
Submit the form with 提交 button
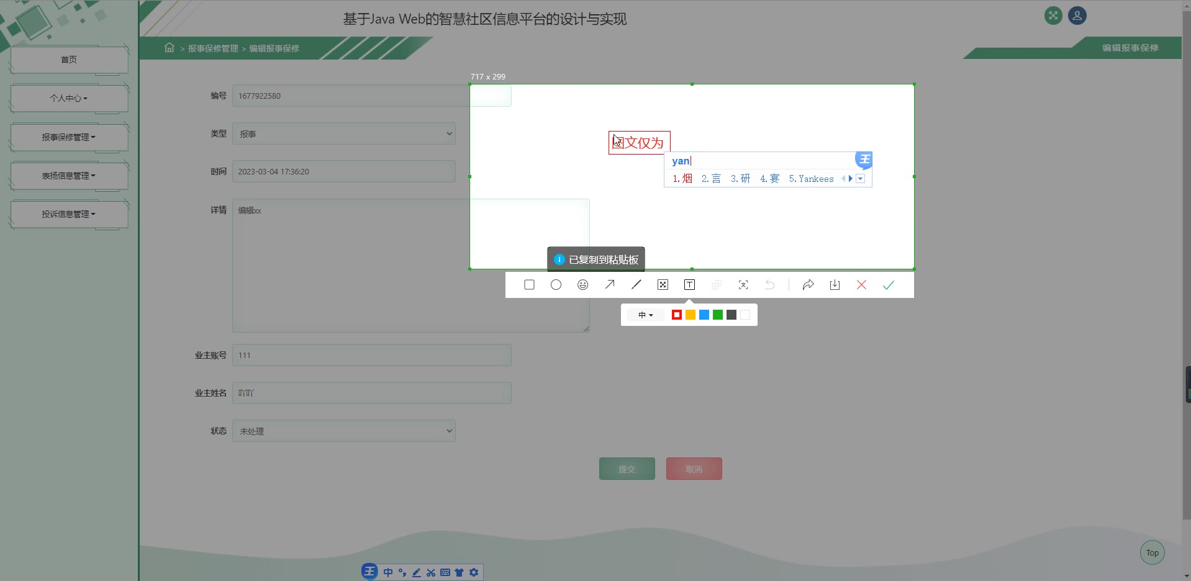pos(627,469)
